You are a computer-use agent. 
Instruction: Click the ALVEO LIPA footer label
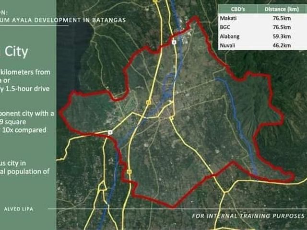point(19,209)
